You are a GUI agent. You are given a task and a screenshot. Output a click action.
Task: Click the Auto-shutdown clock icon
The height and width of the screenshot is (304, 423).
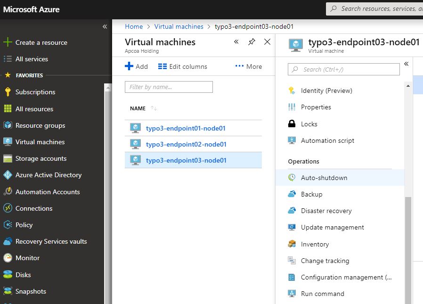tap(292, 177)
